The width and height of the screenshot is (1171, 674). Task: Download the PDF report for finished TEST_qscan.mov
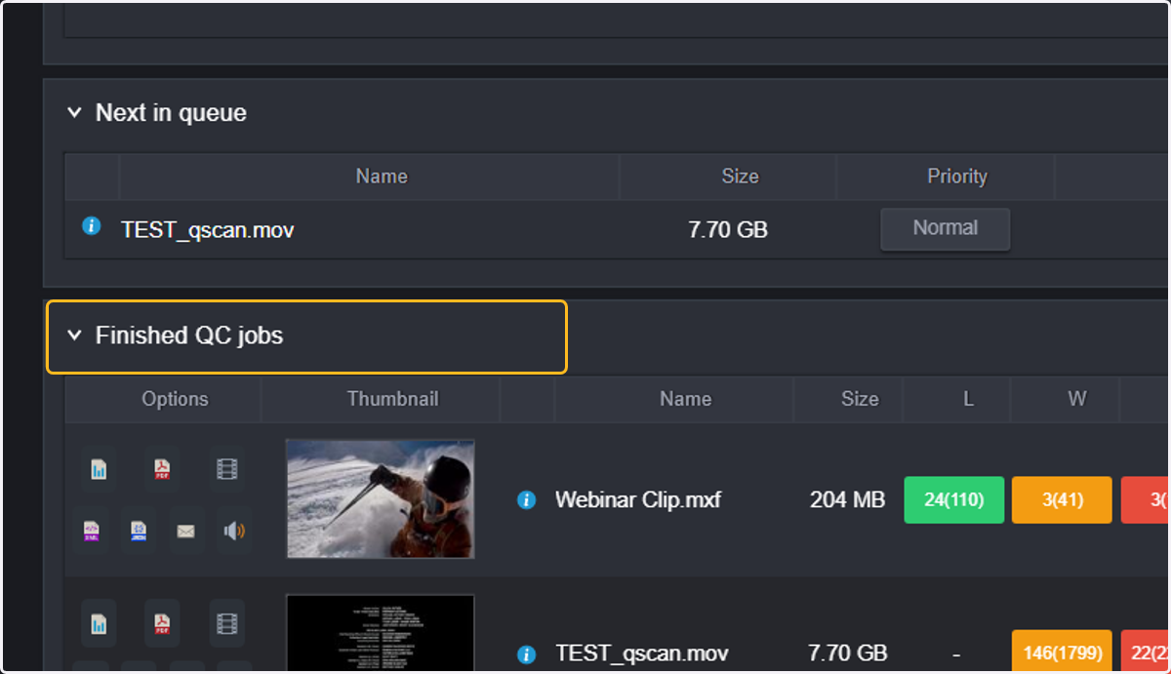[x=162, y=622]
